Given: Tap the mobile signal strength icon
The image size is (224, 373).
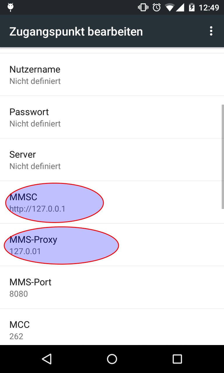Looking at the screenshot, I should point(180,8).
